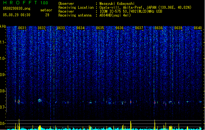Click the Observer label
Image resolution: width=205 pixels, height=130 pixels.
point(66,4)
